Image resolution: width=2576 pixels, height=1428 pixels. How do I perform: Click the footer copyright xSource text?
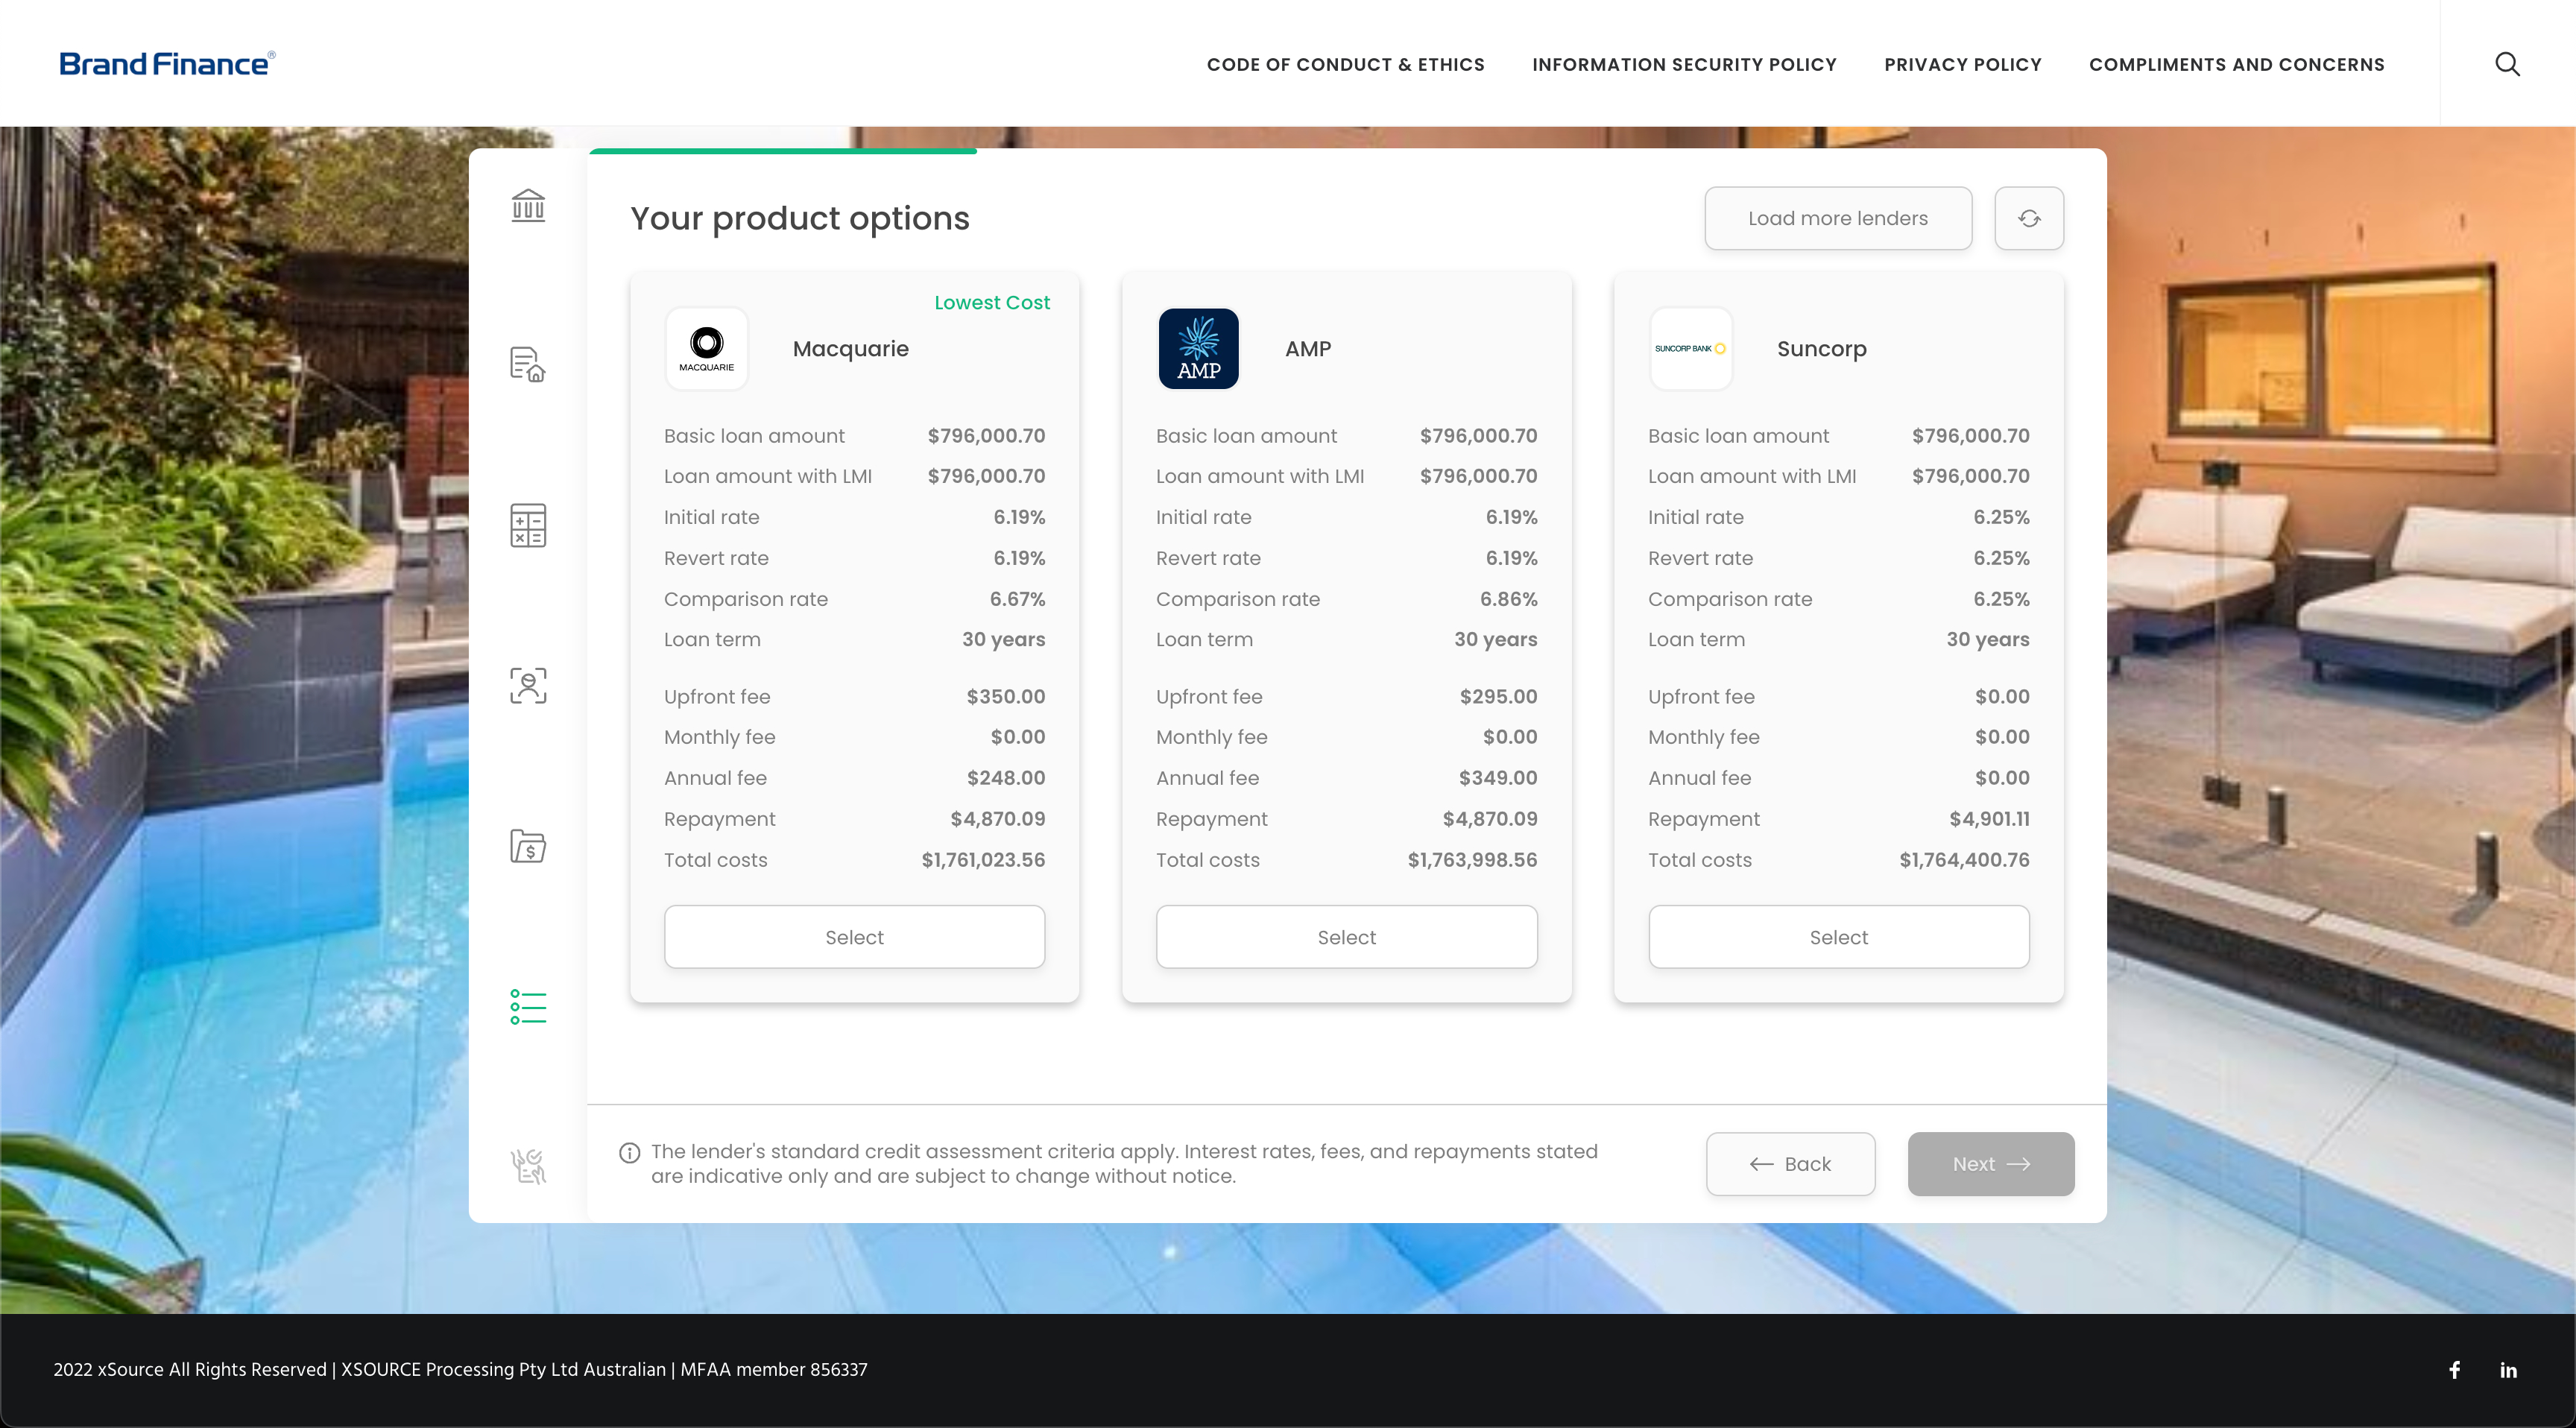pyautogui.click(x=460, y=1370)
